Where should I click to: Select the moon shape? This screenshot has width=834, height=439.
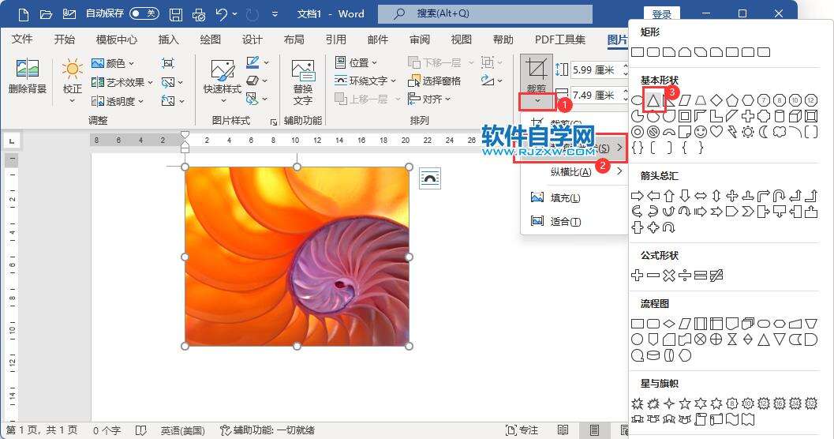(x=764, y=131)
